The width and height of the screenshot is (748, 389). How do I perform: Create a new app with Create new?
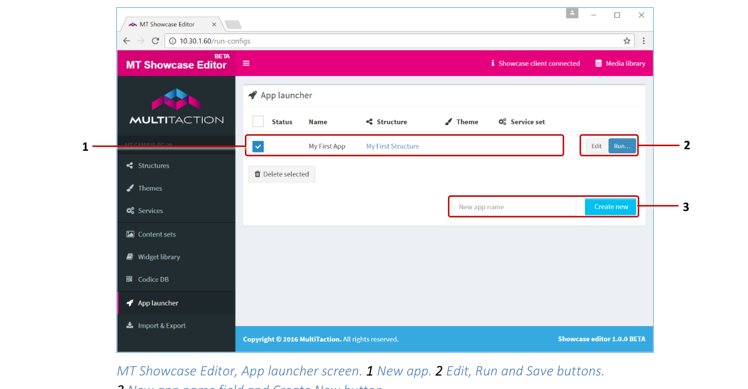coord(611,206)
